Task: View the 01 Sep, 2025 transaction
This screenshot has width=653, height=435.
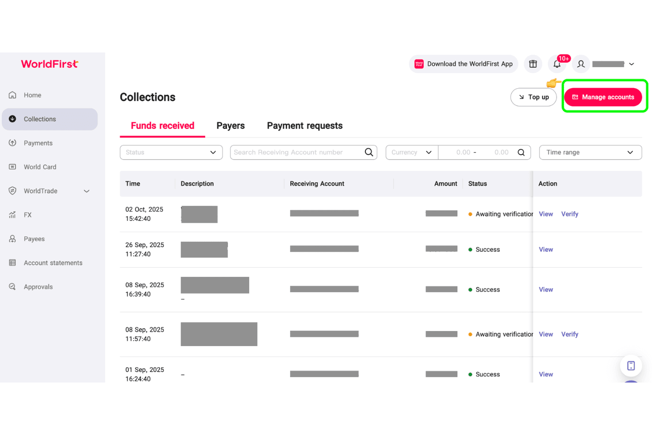Action: [546, 374]
